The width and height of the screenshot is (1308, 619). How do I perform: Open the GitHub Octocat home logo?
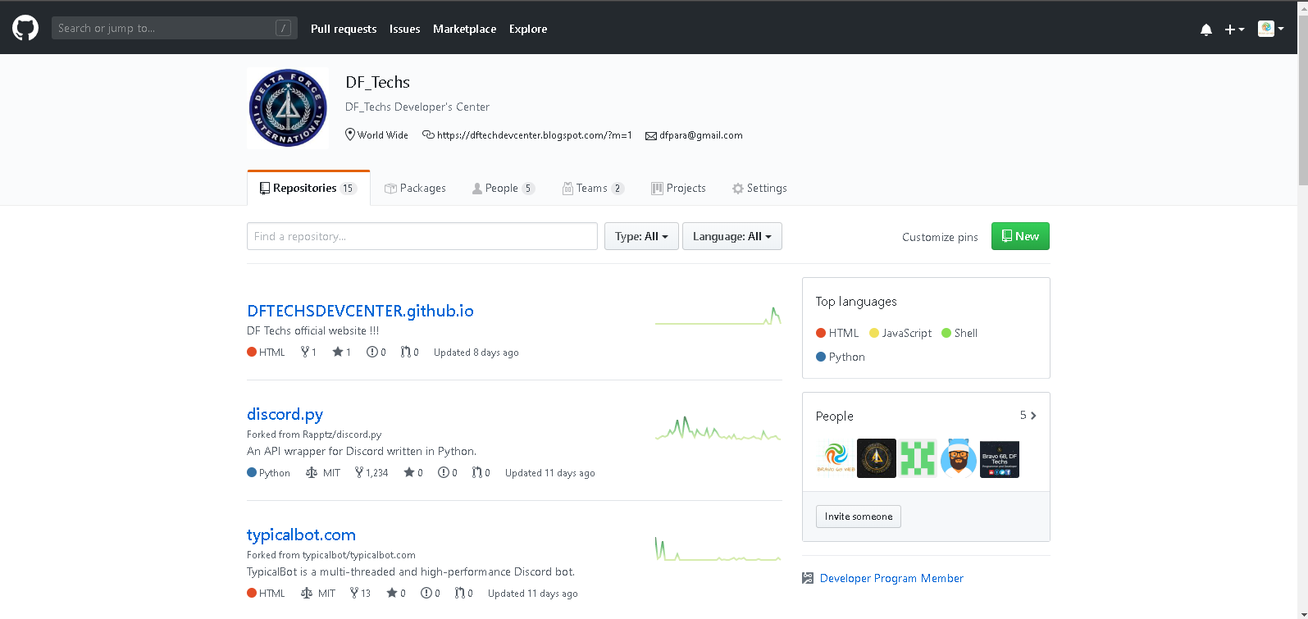coord(25,28)
